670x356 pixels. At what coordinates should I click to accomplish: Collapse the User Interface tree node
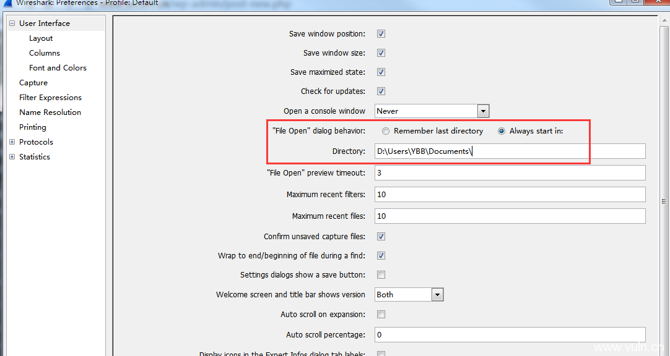(x=12, y=23)
